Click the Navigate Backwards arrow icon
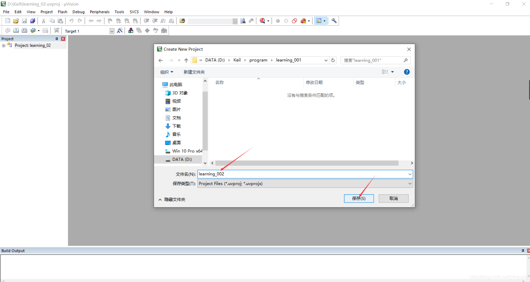Viewport: 530px width, 282px height. click(x=91, y=21)
